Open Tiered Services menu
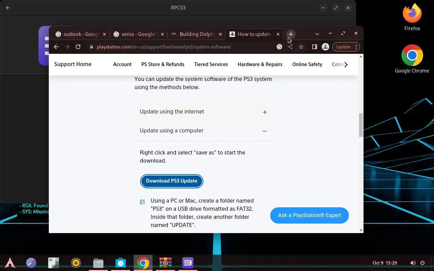 click(x=211, y=64)
